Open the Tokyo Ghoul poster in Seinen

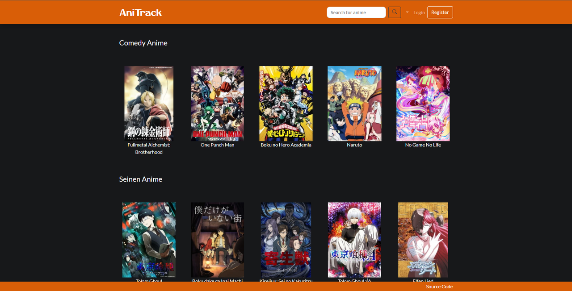(x=149, y=240)
